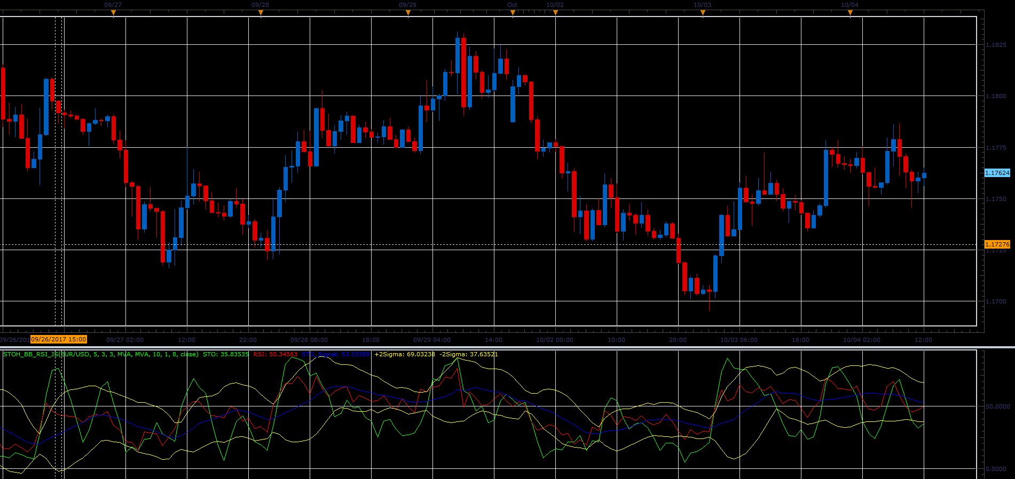Click the 1.1825 price axis label
1015x479 pixels.
996,45
